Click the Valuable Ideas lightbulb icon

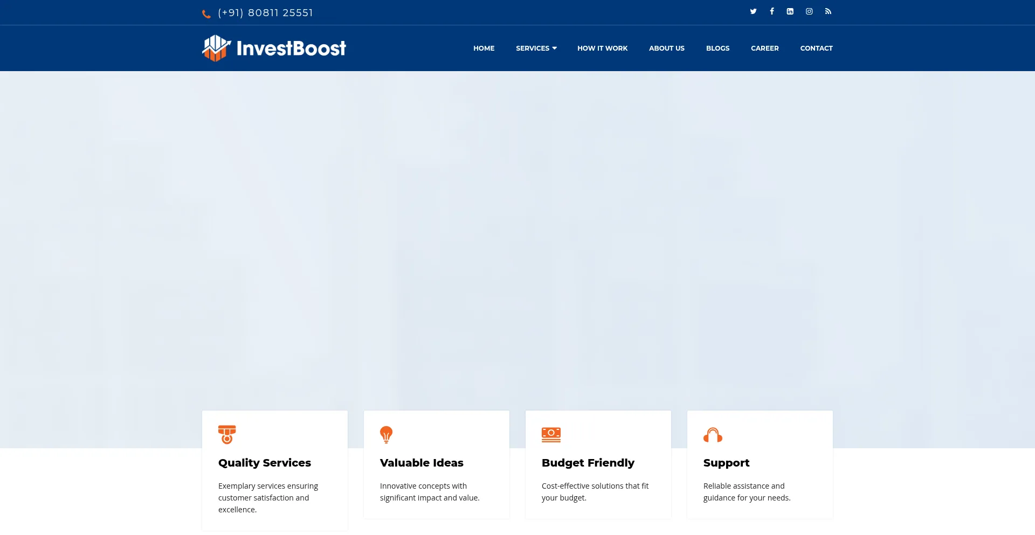[386, 434]
